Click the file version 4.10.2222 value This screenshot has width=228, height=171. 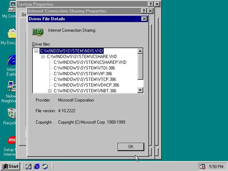click(x=67, y=111)
